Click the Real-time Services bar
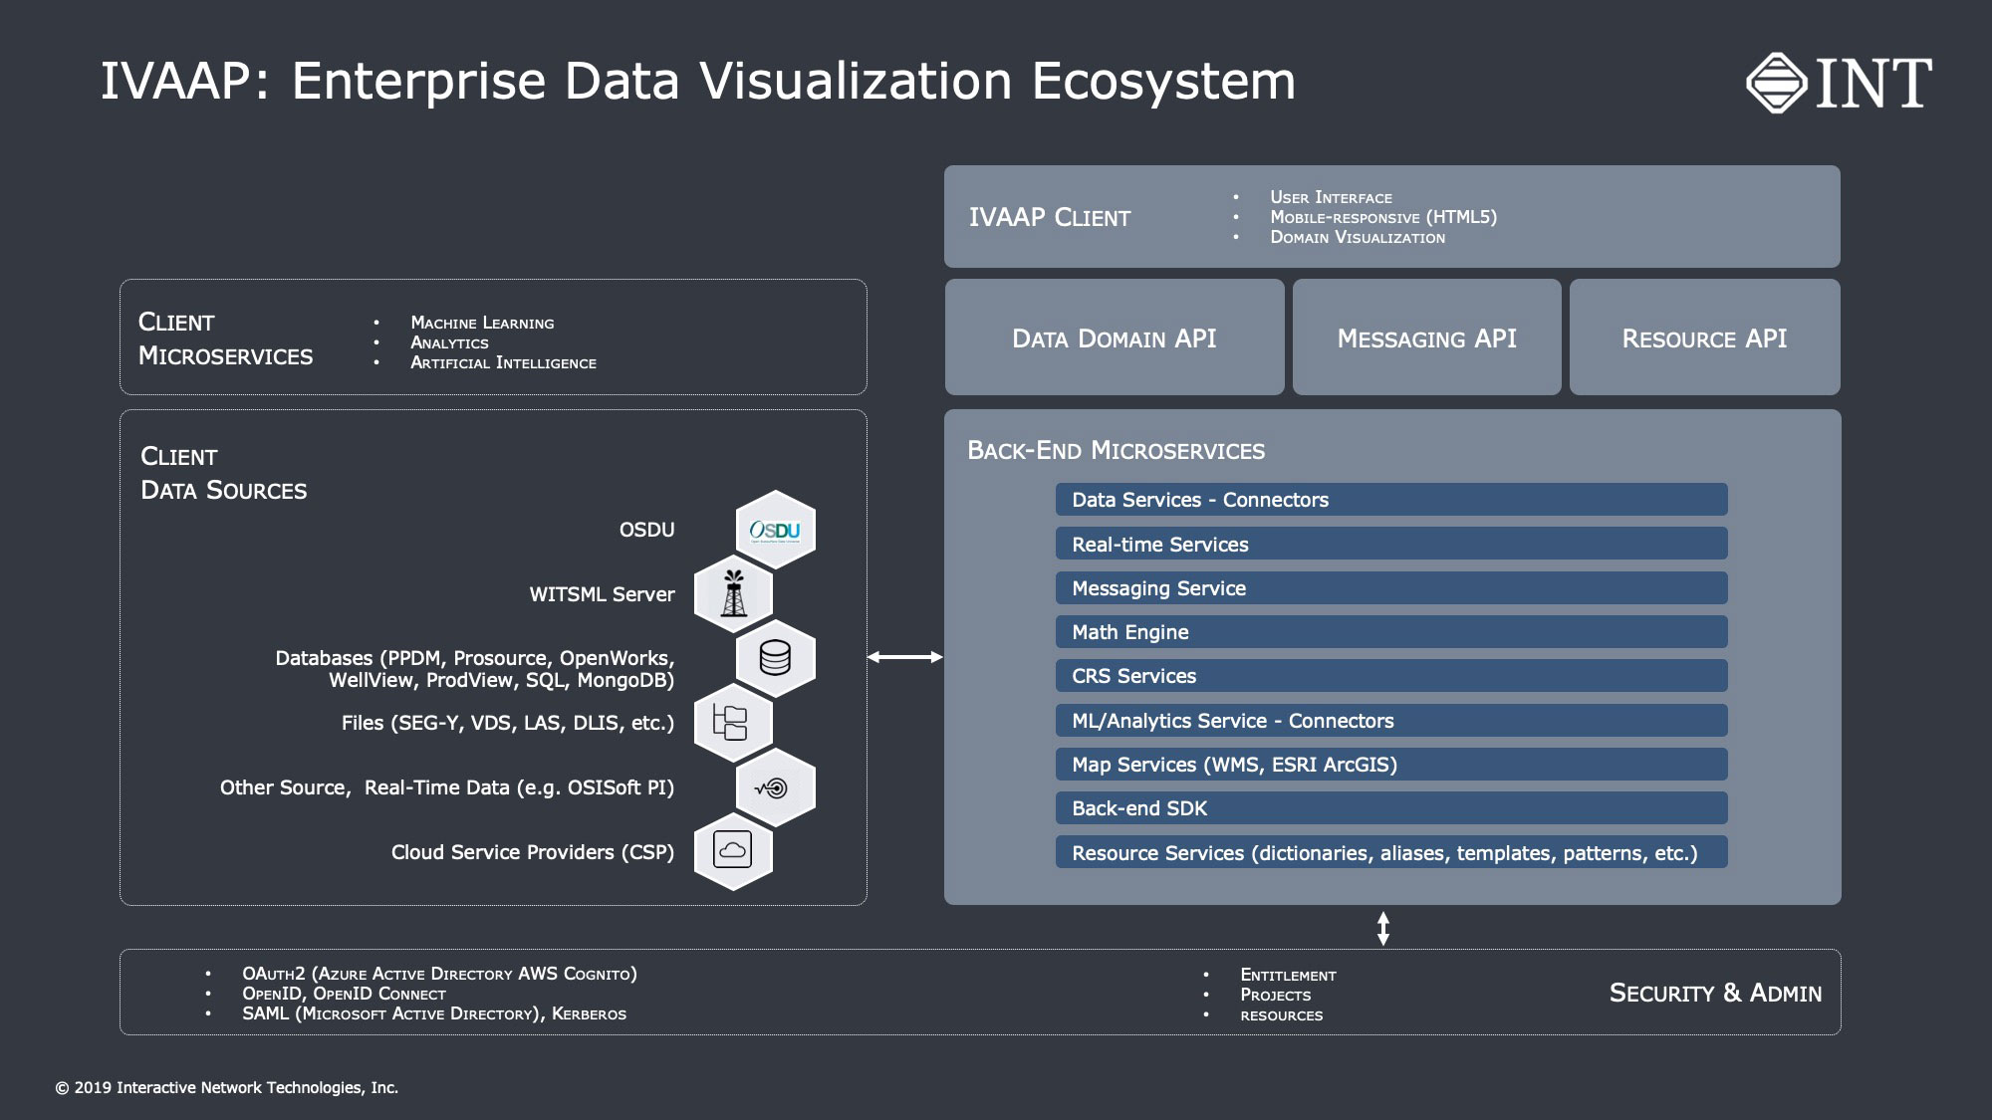The image size is (1992, 1120). coord(1391,544)
